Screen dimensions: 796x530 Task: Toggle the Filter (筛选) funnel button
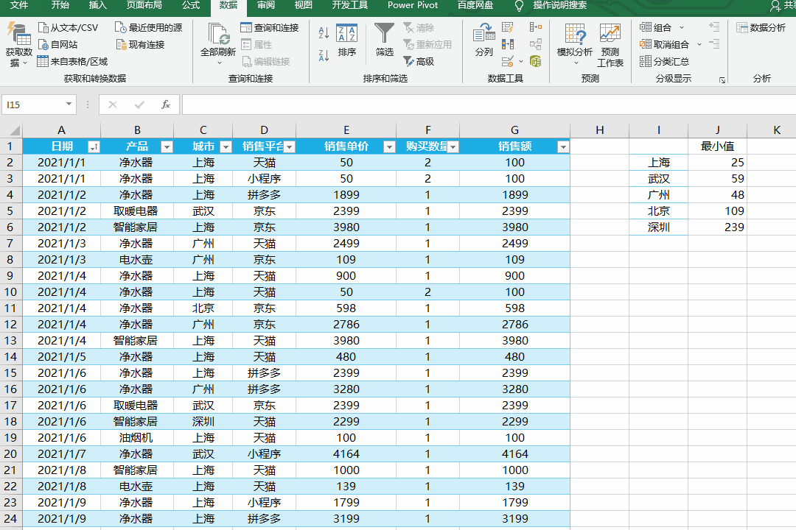click(384, 40)
